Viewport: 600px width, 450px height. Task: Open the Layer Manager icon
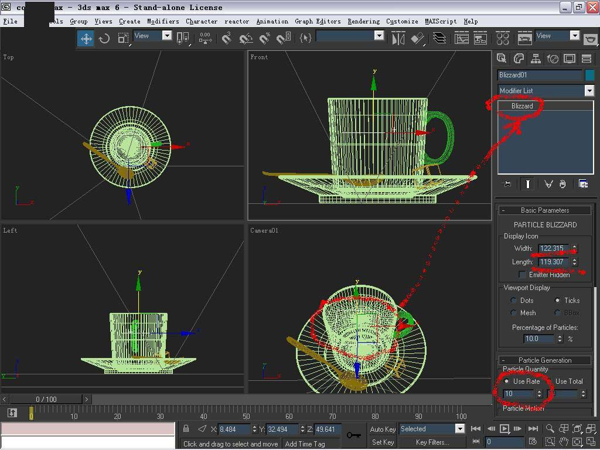click(439, 38)
